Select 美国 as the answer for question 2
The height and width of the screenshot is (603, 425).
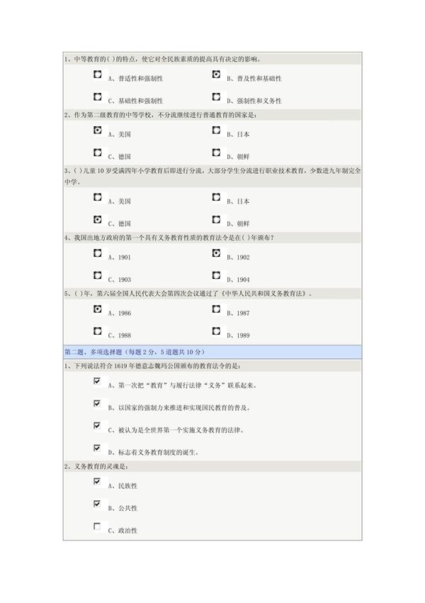[97, 131]
